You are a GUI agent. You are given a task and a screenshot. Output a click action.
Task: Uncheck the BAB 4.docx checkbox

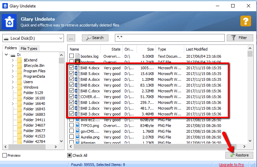[71, 68]
